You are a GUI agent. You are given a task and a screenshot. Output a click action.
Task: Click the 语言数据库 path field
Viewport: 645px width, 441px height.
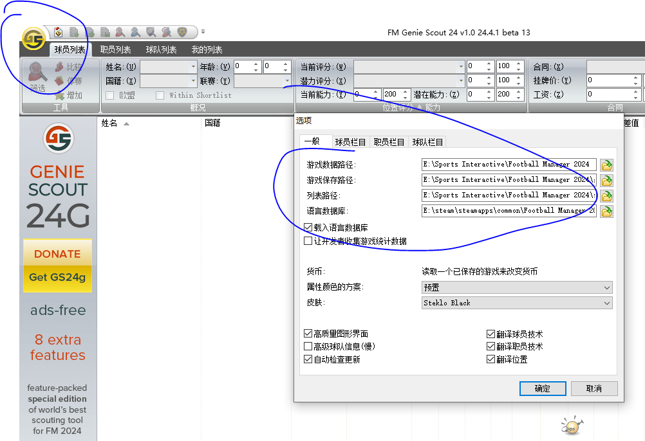pos(509,211)
